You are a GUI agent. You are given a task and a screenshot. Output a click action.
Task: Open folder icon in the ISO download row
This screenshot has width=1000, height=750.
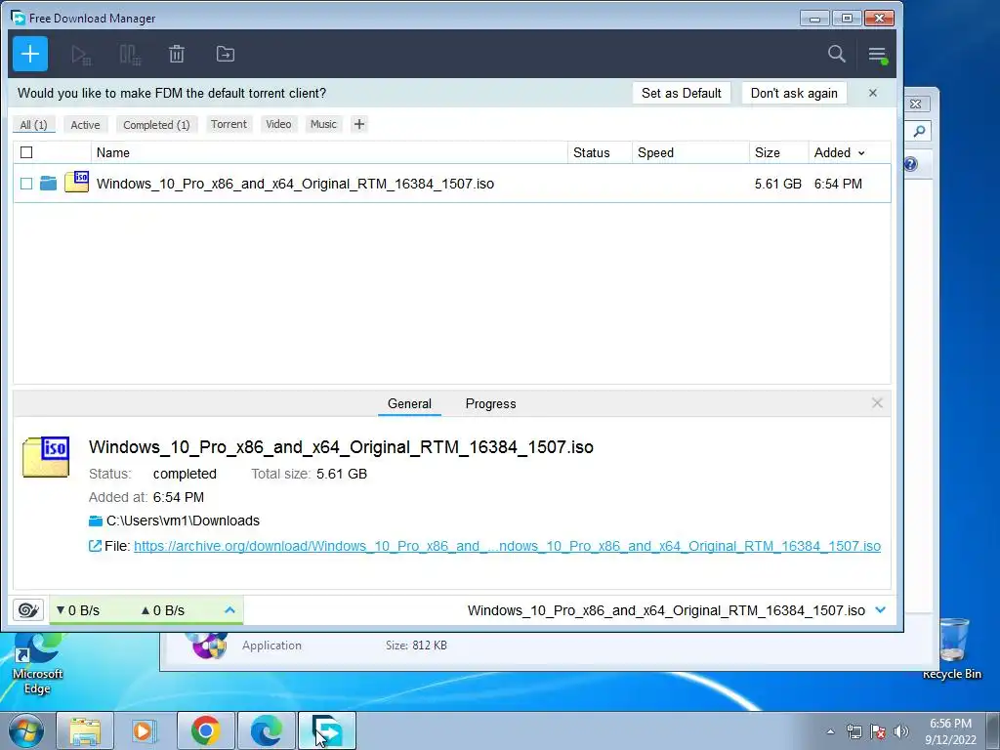point(49,184)
